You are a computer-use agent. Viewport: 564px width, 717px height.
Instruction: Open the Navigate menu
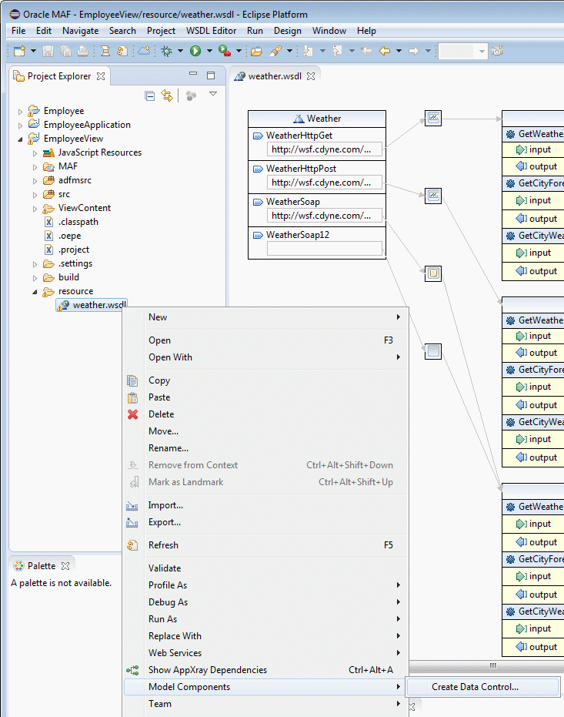click(80, 31)
